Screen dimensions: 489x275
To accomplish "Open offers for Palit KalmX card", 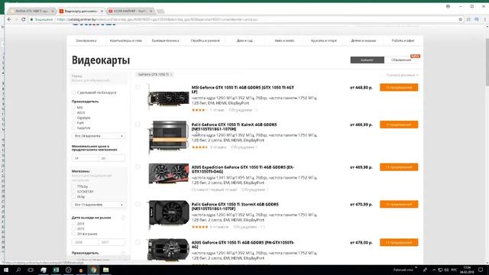I will (399, 125).
